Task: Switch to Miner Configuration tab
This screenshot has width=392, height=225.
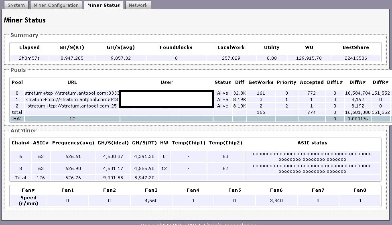Action: [x=56, y=5]
